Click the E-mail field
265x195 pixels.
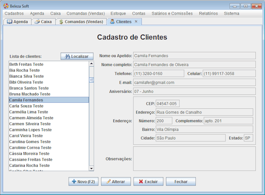(x=194, y=83)
